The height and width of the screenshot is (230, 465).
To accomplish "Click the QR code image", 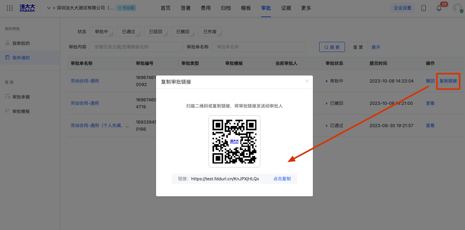I will click(234, 142).
